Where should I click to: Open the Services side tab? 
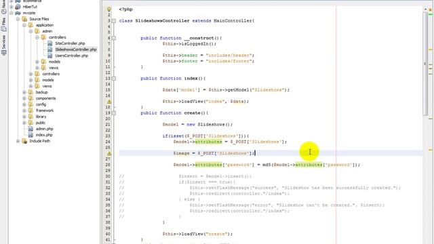coord(3,45)
